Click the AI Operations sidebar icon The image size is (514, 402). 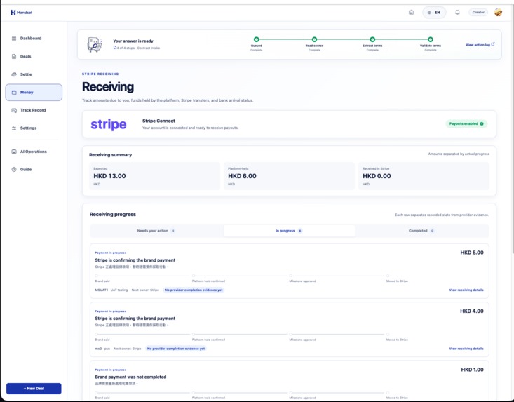[14, 152]
